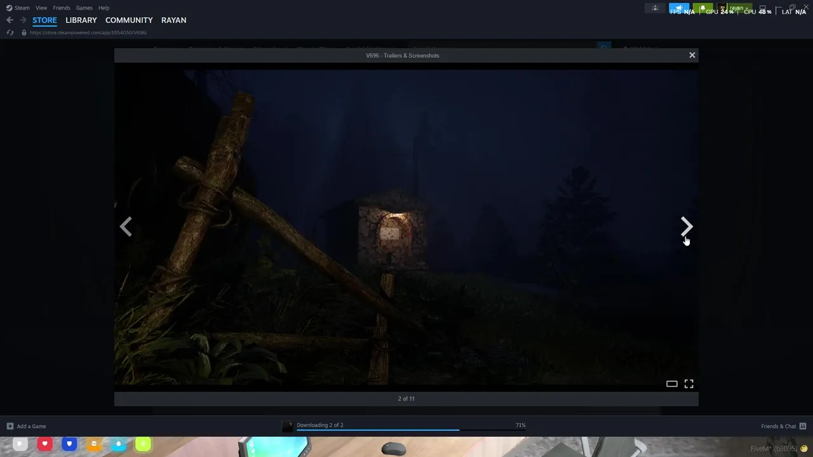Image resolution: width=813 pixels, height=457 pixels.
Task: Switch to the STORE tab
Action: coord(44,20)
